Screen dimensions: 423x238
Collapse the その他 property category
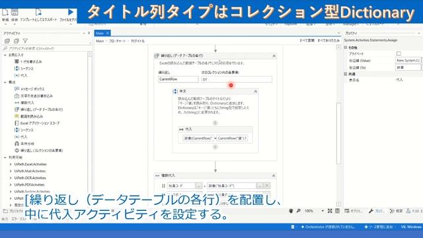(345, 47)
